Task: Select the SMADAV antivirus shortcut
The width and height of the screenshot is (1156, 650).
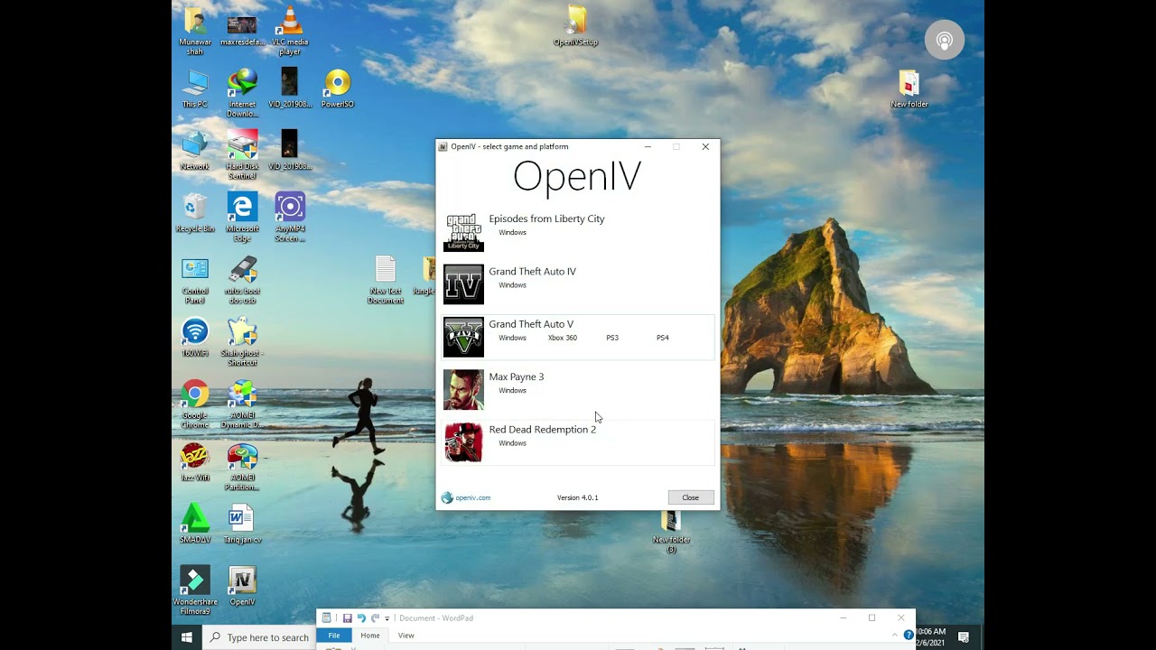Action: (195, 525)
